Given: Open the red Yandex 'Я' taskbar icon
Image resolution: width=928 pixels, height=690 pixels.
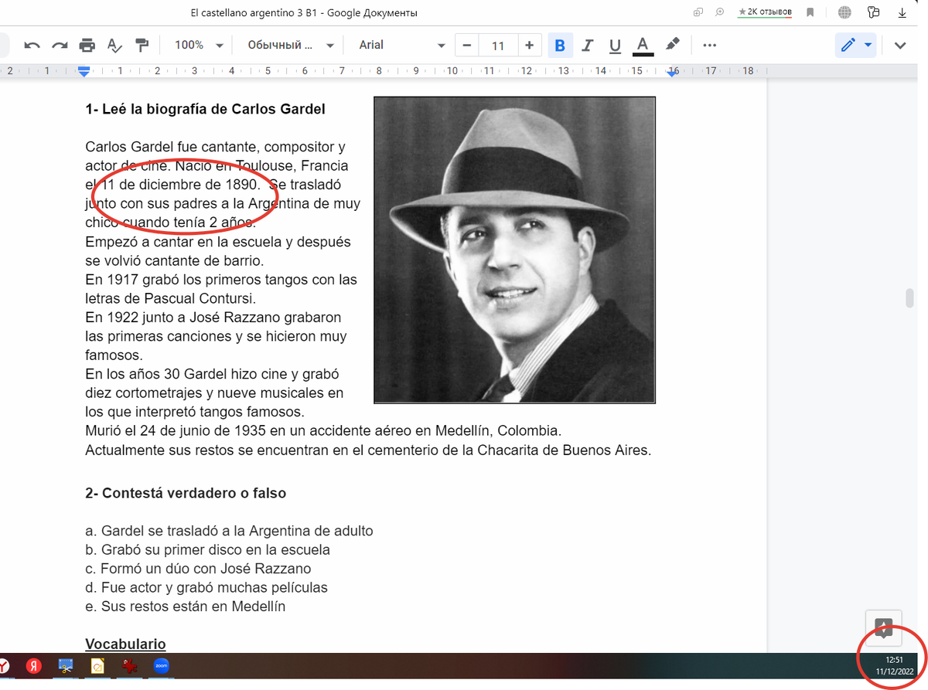Looking at the screenshot, I should pyautogui.click(x=33, y=665).
